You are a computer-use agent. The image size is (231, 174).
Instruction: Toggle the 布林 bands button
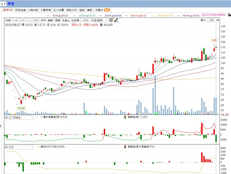tap(43, 20)
